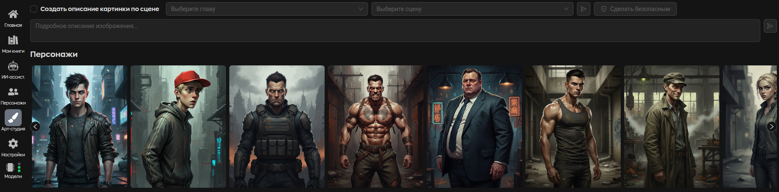
Task: Choose the shirtless tattooed fighter portrait
Action: click(x=375, y=127)
